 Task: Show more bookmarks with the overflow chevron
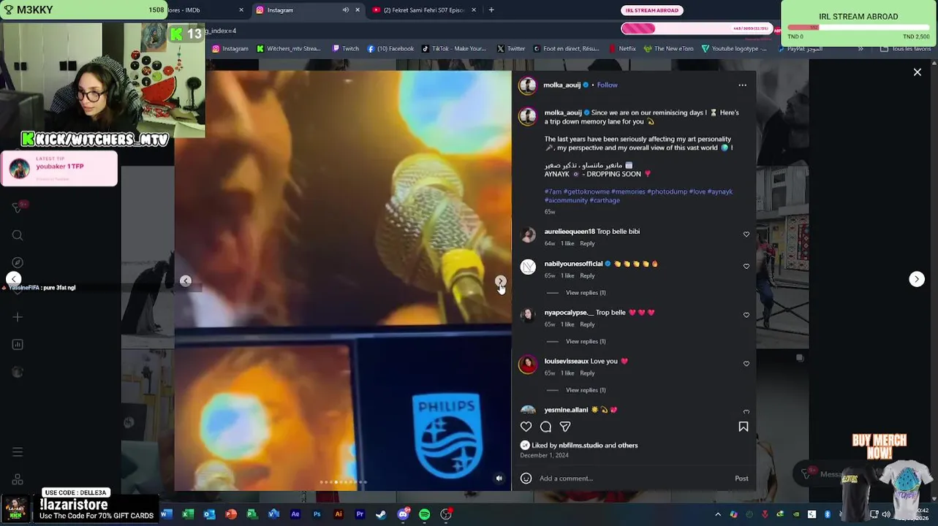click(x=861, y=49)
